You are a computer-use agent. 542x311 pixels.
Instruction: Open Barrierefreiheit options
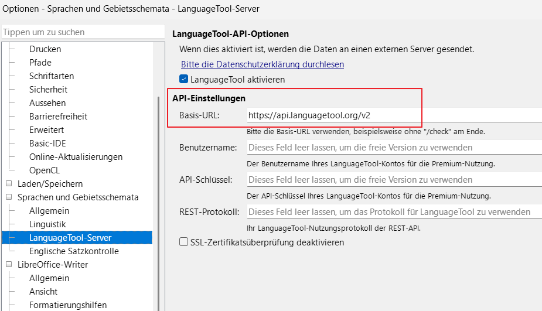coord(58,117)
